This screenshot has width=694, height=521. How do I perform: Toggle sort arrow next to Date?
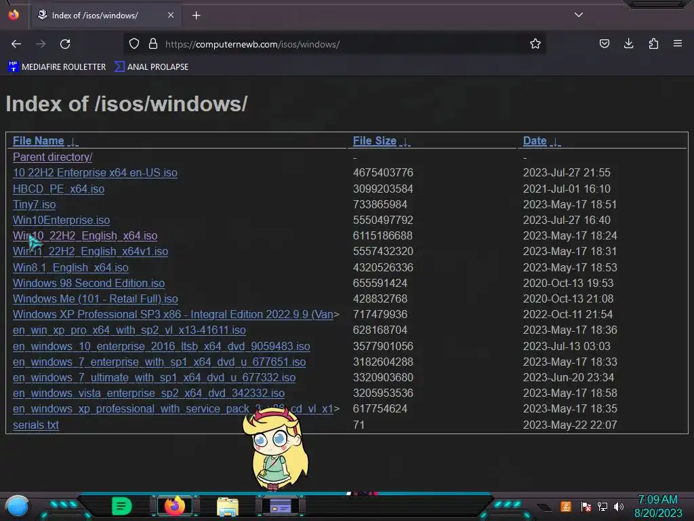(x=555, y=142)
